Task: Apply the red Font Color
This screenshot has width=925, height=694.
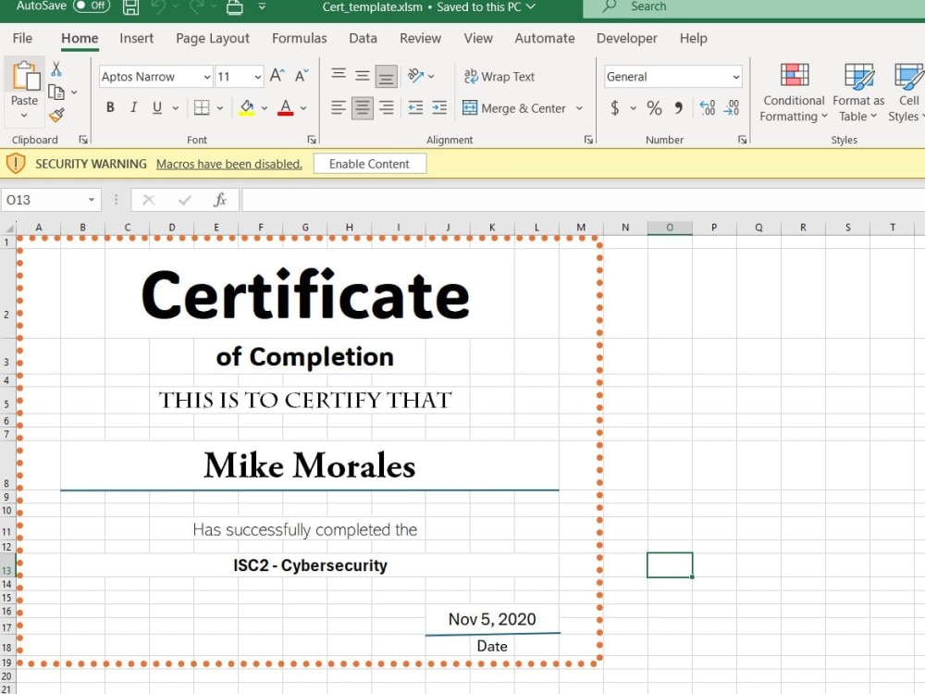Action: pyautogui.click(x=286, y=107)
